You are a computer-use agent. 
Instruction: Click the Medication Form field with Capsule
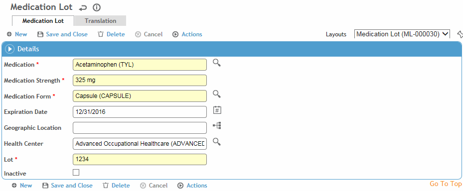(140, 96)
